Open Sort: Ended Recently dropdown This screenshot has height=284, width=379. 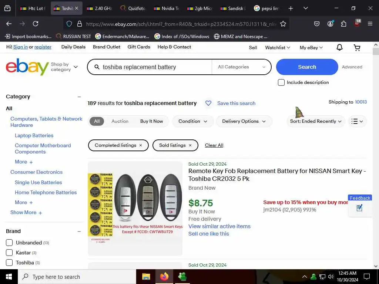(316, 121)
